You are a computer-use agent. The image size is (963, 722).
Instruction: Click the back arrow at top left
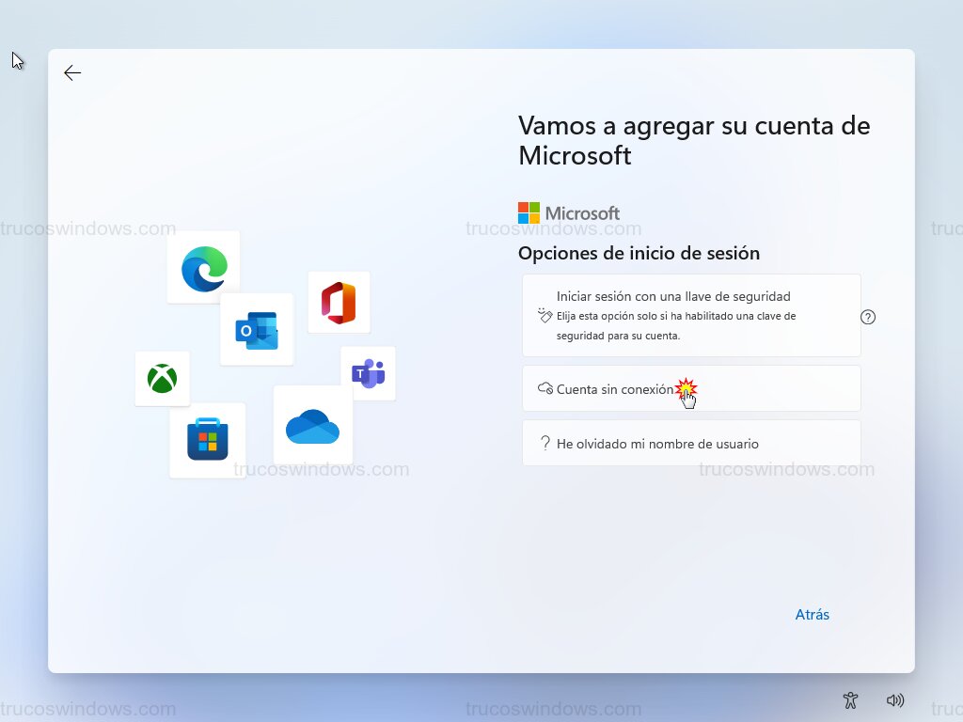72,72
